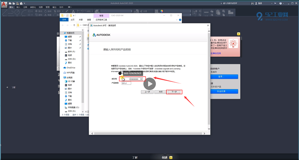Image resolution: width=299 pixels, height=160 pixels.
Task: Click the 上一步 back button
Action: pos(147,92)
